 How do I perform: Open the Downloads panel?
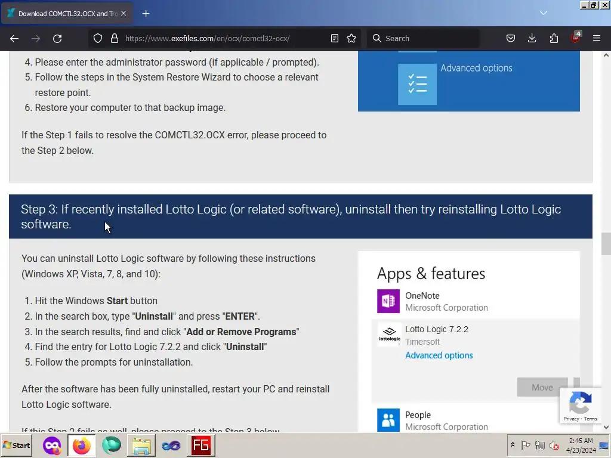coord(532,38)
